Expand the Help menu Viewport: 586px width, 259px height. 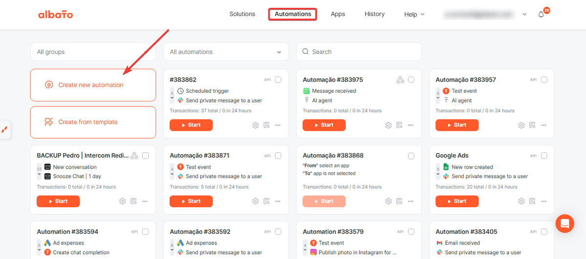(x=414, y=15)
